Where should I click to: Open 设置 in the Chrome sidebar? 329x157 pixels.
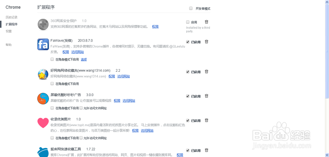(9, 31)
